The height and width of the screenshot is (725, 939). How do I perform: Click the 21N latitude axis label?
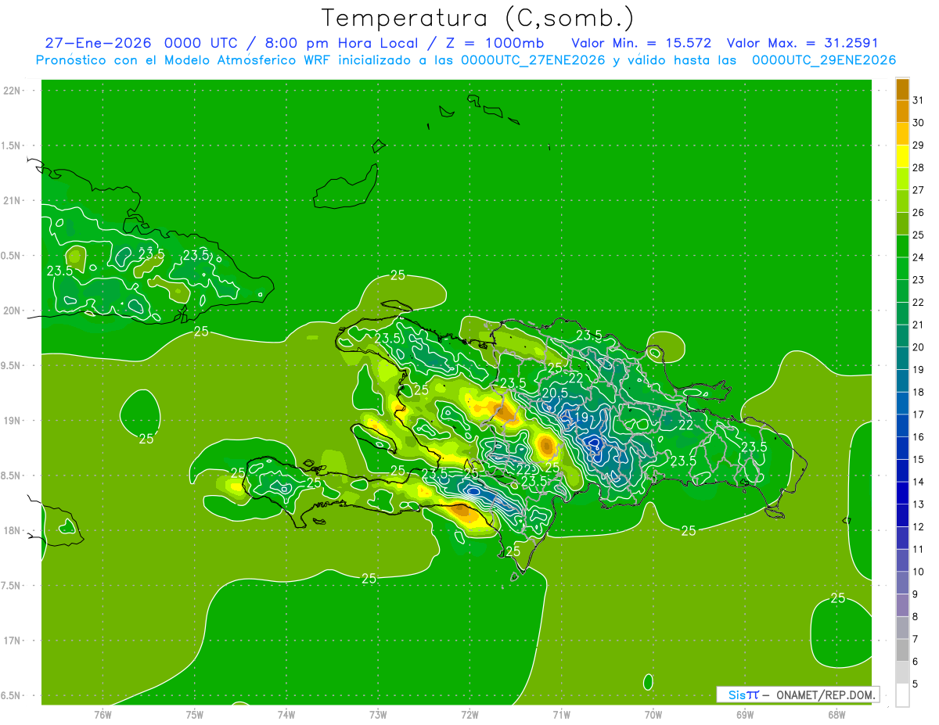point(13,201)
